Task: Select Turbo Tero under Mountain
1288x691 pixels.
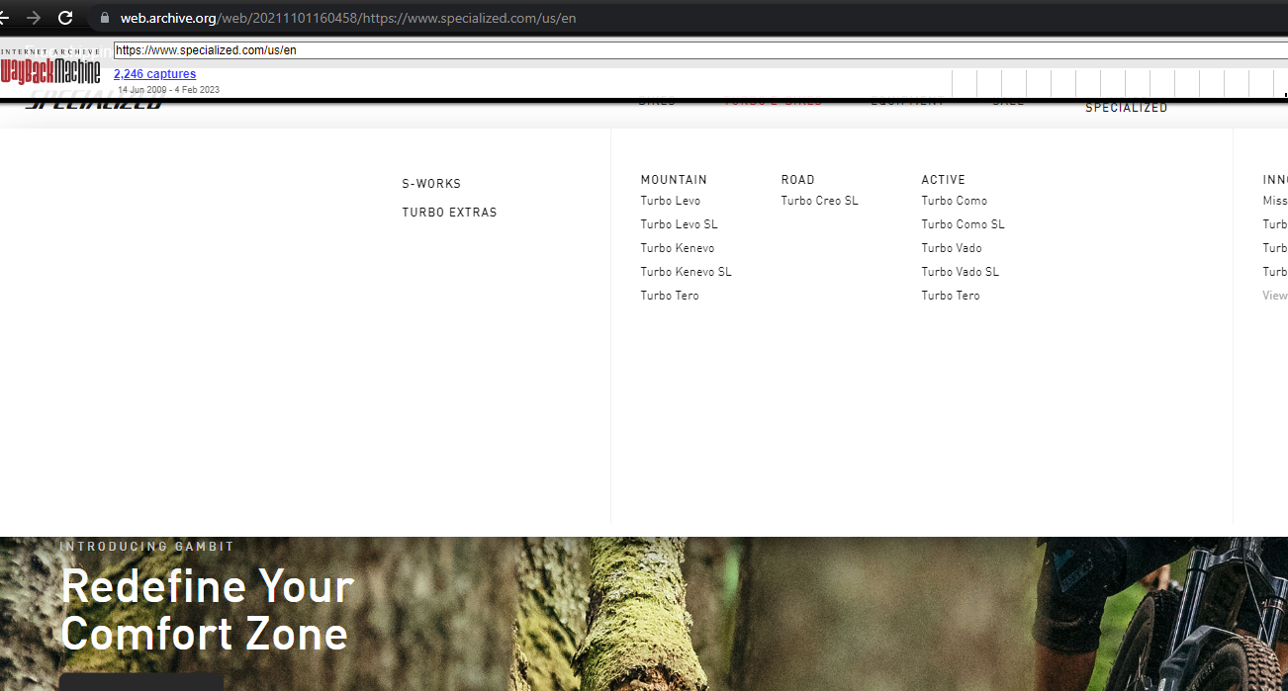Action: tap(669, 296)
